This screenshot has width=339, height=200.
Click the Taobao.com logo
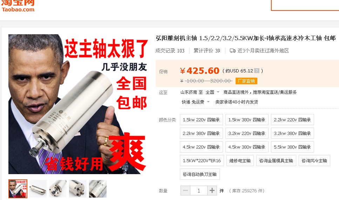point(18,6)
